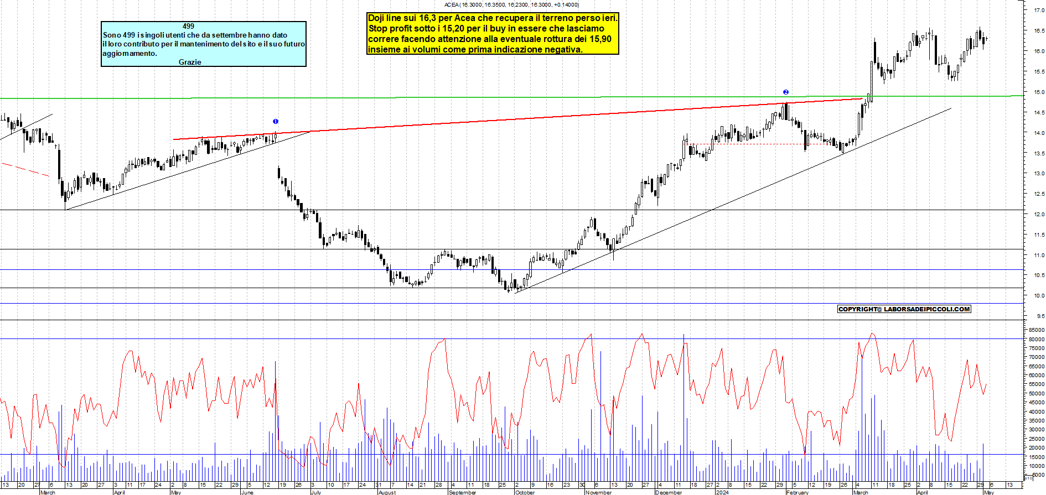Viewport: 1046px width, 495px height.
Task: Click the ACEA price header text
Action: point(511,4)
